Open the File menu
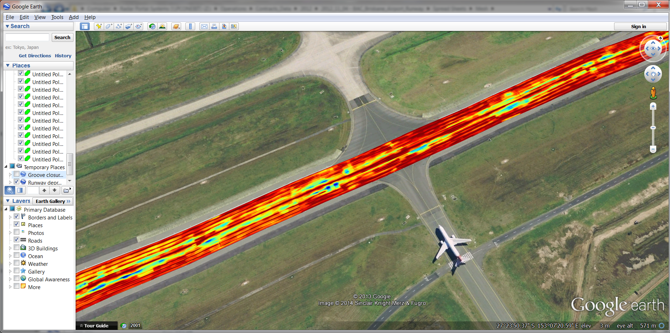This screenshot has height=333, width=670. click(10, 17)
